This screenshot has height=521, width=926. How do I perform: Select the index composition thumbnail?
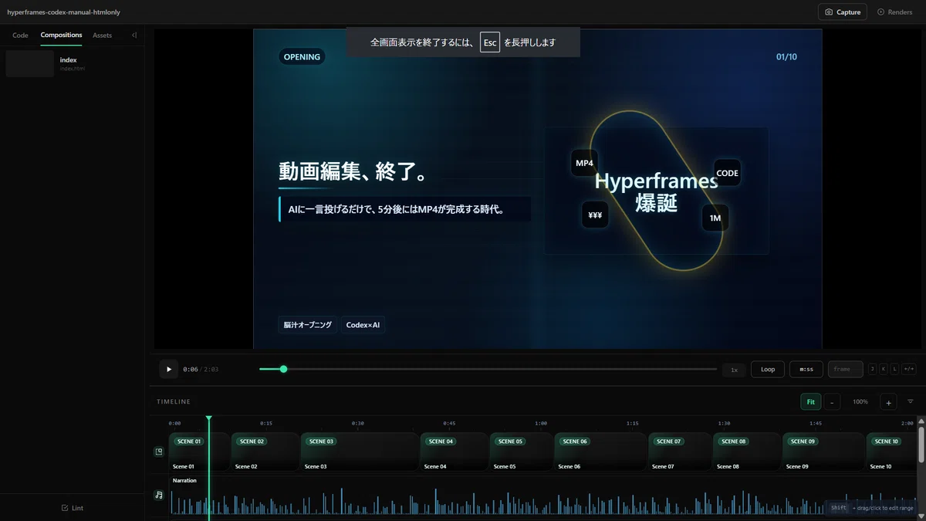(29, 64)
